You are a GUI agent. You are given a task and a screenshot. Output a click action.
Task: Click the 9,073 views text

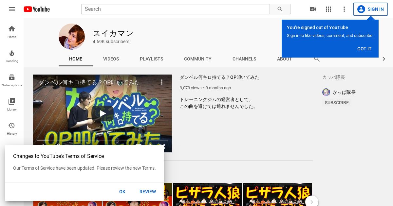click(x=191, y=88)
